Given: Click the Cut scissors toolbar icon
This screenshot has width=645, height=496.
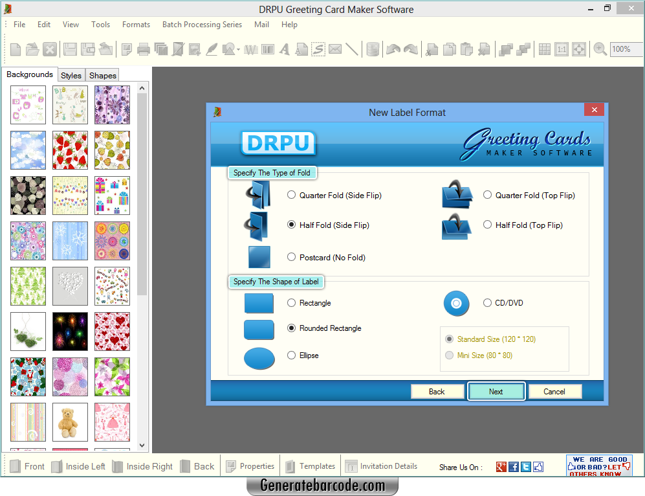Looking at the screenshot, I should click(432, 49).
